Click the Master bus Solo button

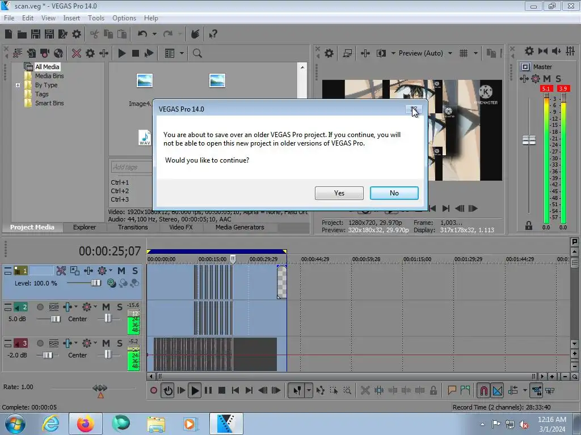pos(558,78)
